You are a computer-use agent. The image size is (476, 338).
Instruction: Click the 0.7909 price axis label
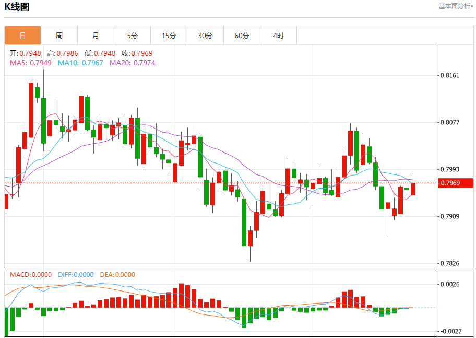pyautogui.click(x=450, y=216)
